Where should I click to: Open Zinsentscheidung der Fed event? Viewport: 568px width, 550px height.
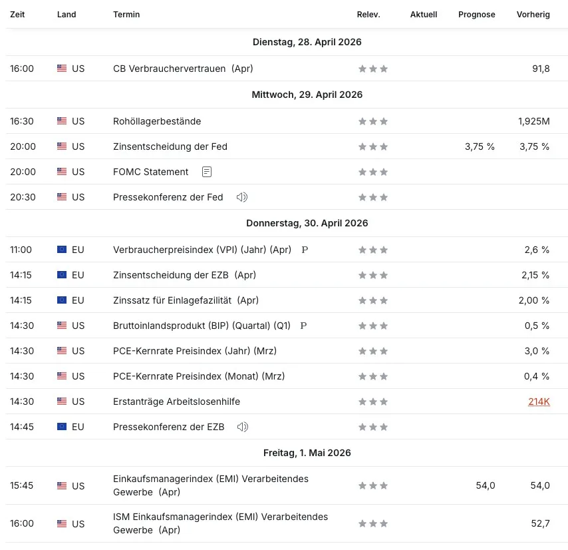point(170,146)
